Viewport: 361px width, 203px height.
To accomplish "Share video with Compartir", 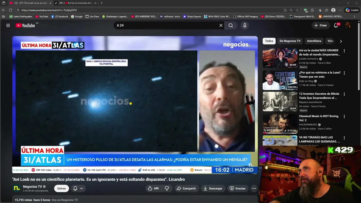I will pos(186,188).
